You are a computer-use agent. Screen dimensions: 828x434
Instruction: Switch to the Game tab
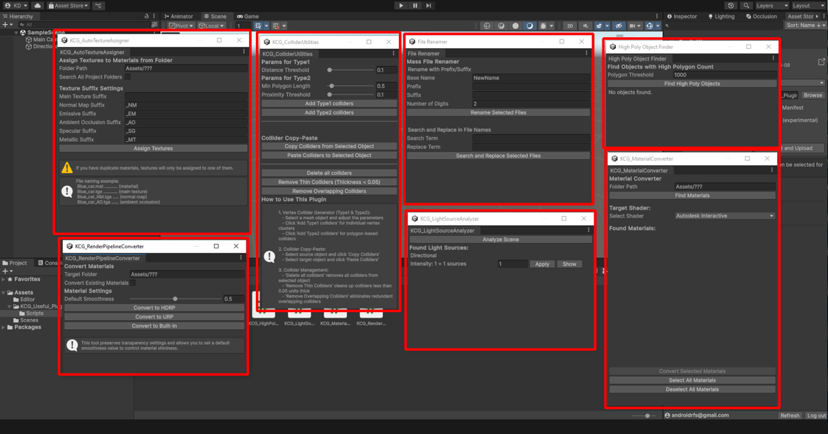tap(247, 16)
